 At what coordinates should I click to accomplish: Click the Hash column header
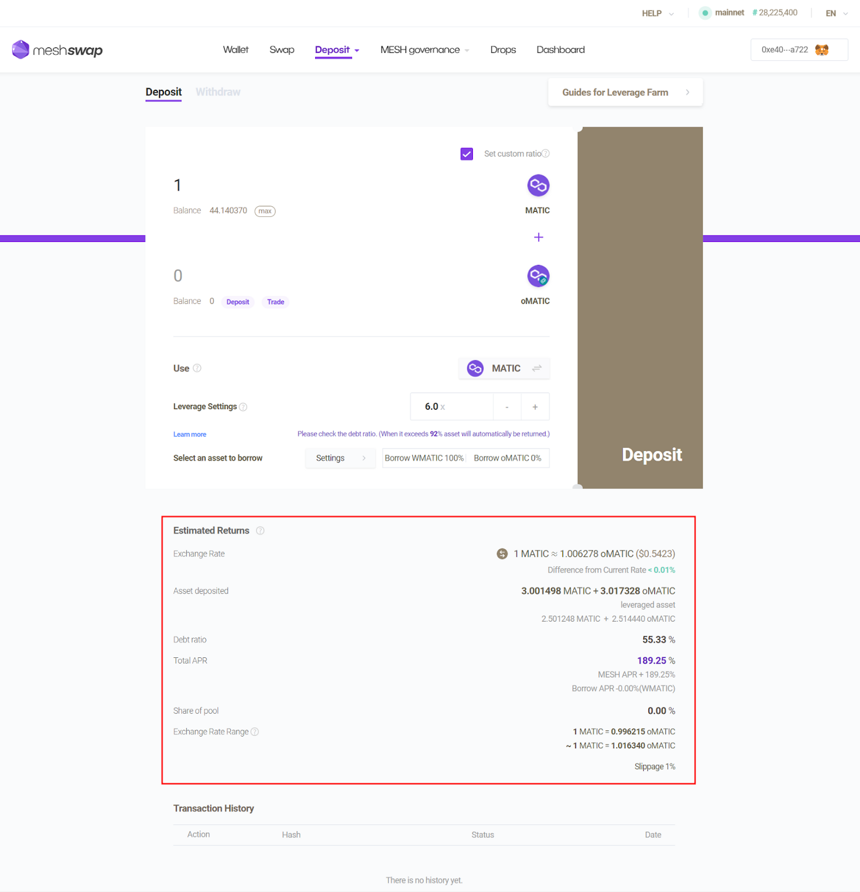[x=291, y=835]
